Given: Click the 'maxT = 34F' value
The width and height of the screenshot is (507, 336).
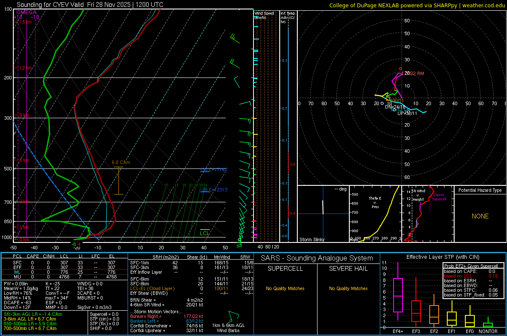Looking at the screenshot, I should (57, 298).
